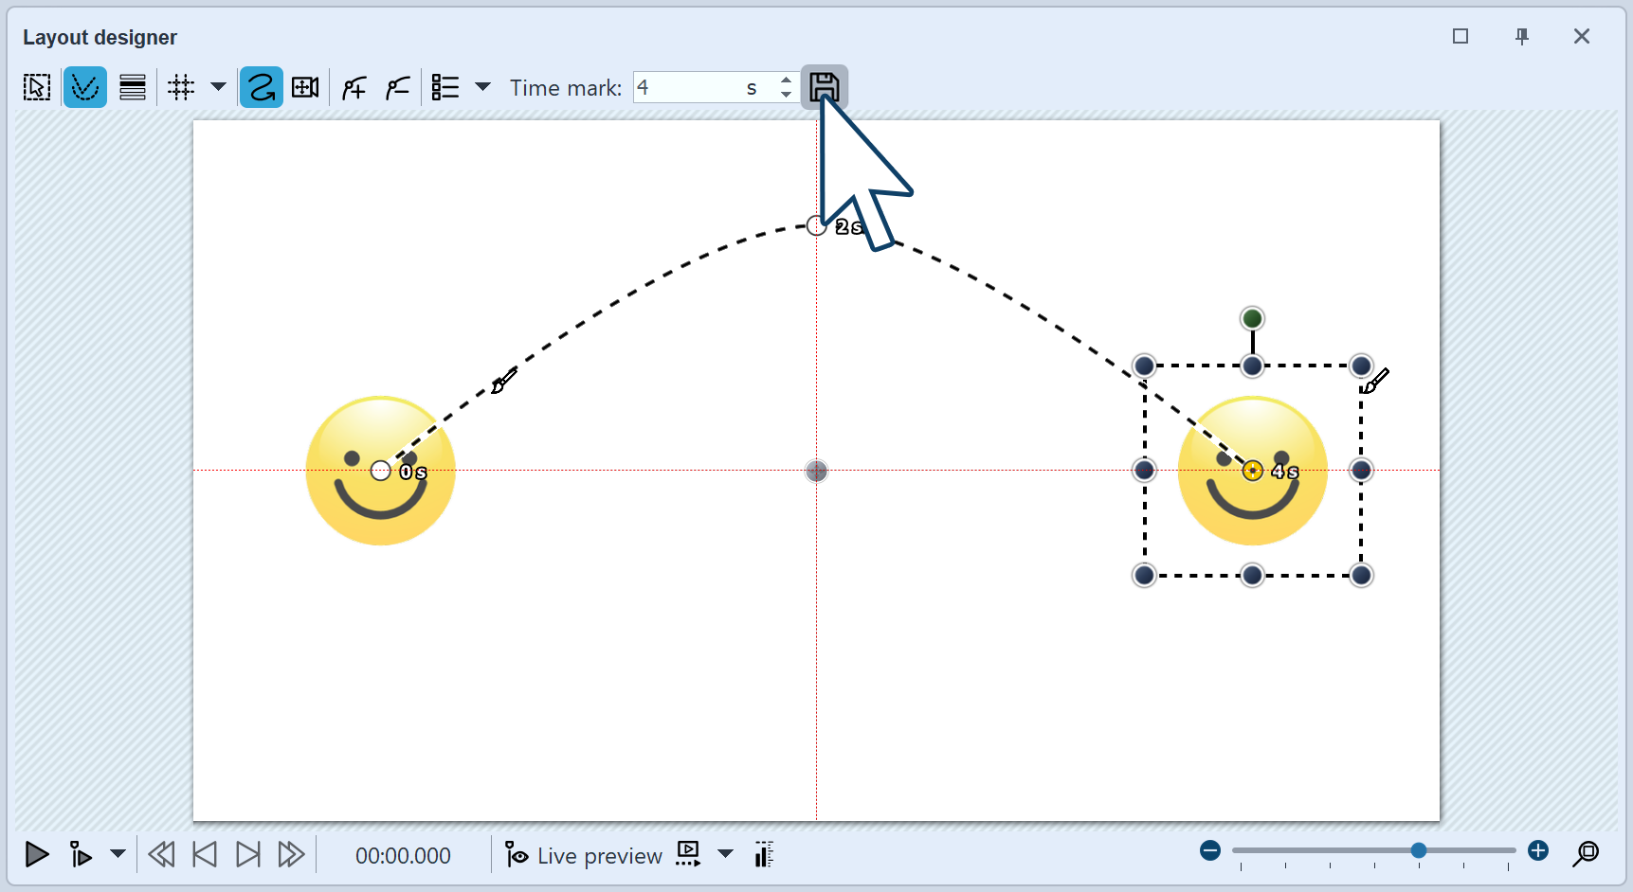
Task: Click the object list icon
Action: (x=444, y=86)
